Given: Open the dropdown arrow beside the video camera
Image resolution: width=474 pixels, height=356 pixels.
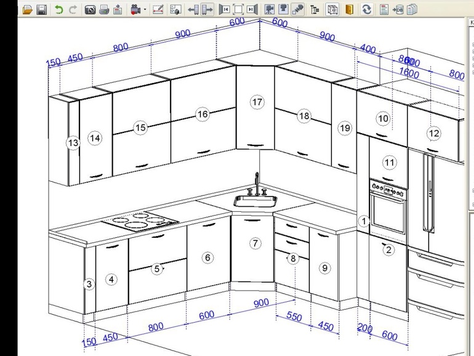Looking at the screenshot, I should coord(145,9).
